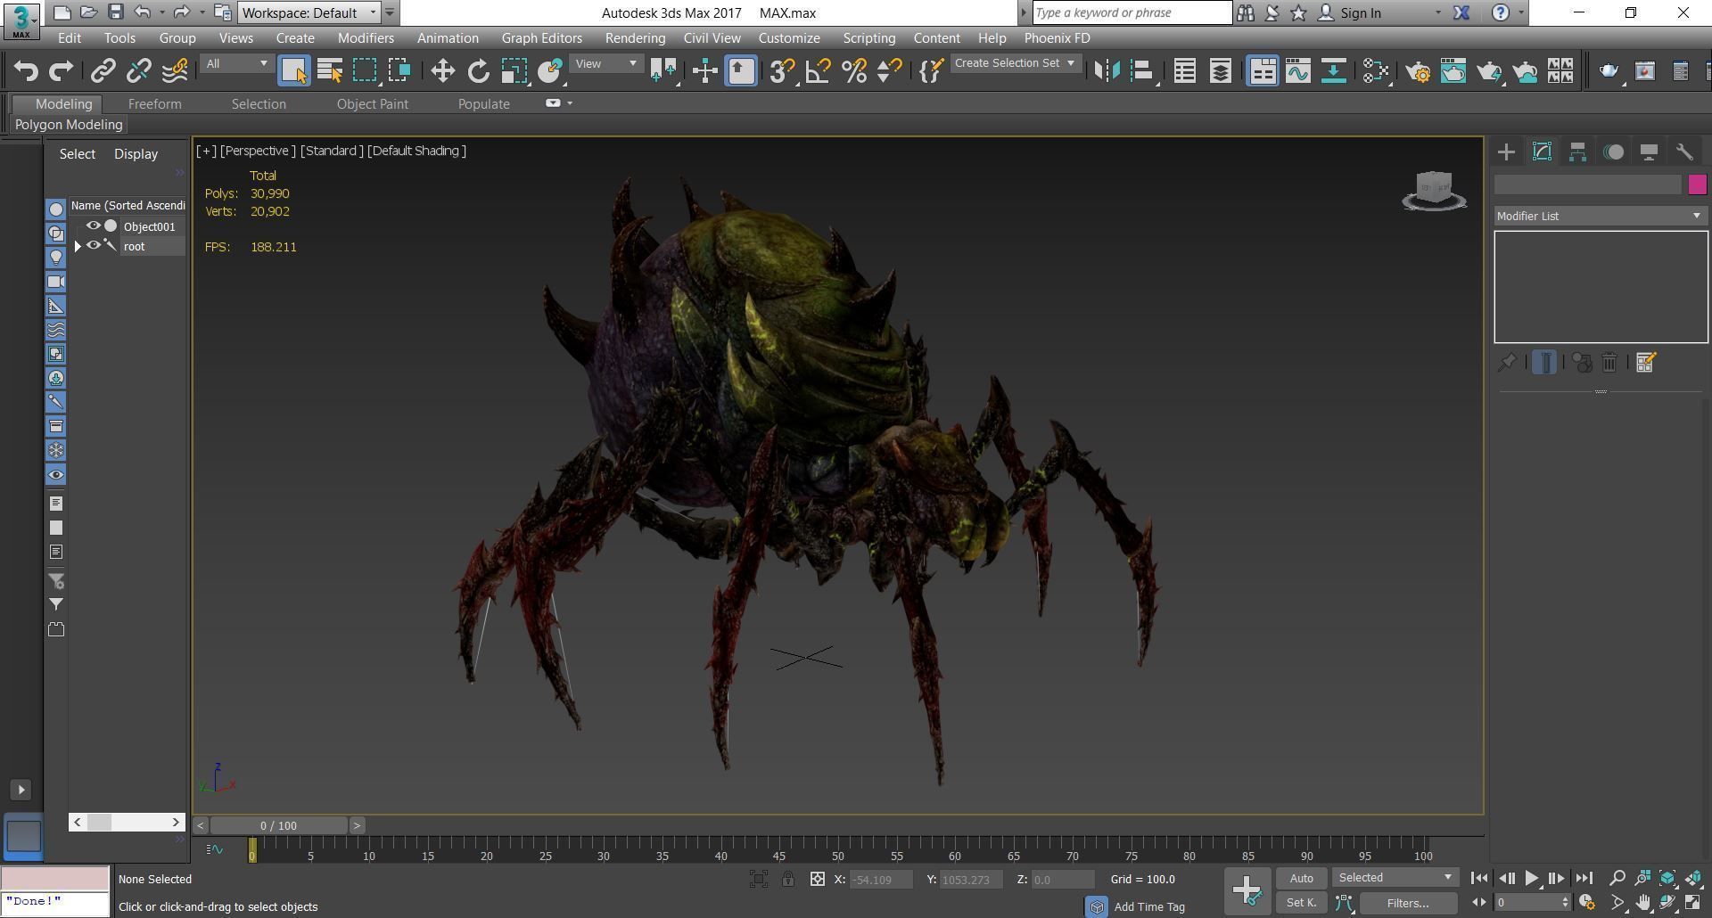
Task: Toggle Angle Snap in toolbar
Action: [x=818, y=71]
